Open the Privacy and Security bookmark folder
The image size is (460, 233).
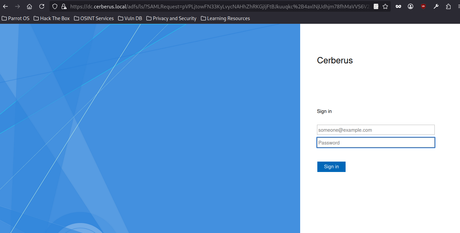point(171,18)
